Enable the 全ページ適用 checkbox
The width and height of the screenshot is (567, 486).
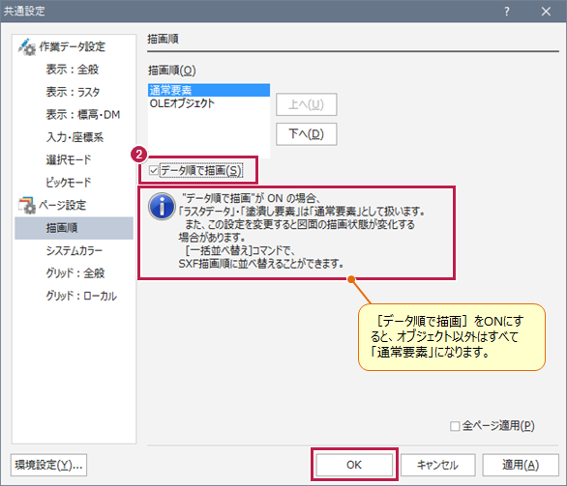[455, 426]
